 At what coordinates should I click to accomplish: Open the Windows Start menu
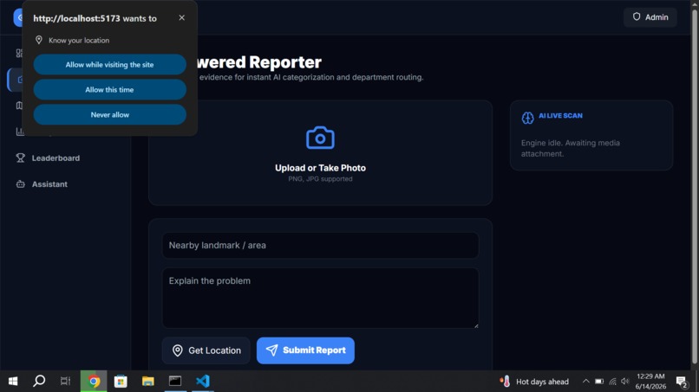click(x=13, y=382)
